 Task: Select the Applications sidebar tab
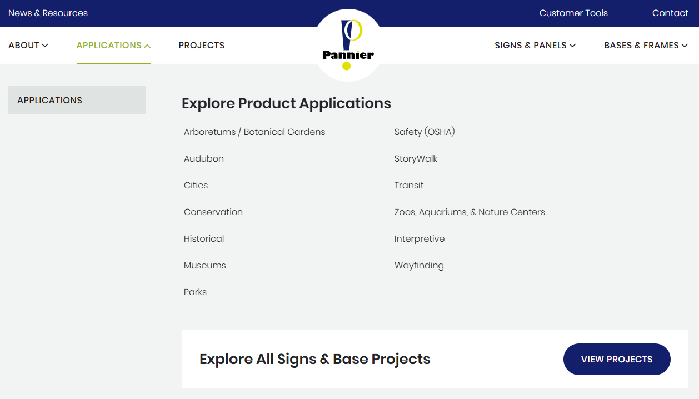coord(77,101)
